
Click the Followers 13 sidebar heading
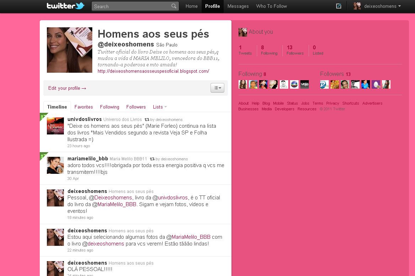[x=335, y=74]
